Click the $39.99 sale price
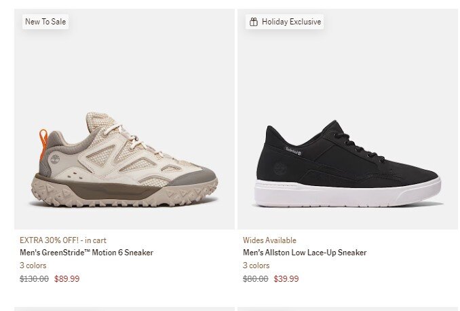Viewport: 460px width, 311px height. coord(286,278)
